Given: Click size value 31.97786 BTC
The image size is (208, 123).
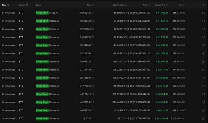Looking at the screenshot, I should (87, 86).
